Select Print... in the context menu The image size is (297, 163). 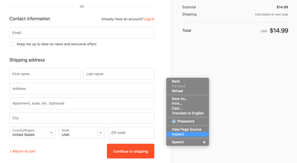pos(188,104)
